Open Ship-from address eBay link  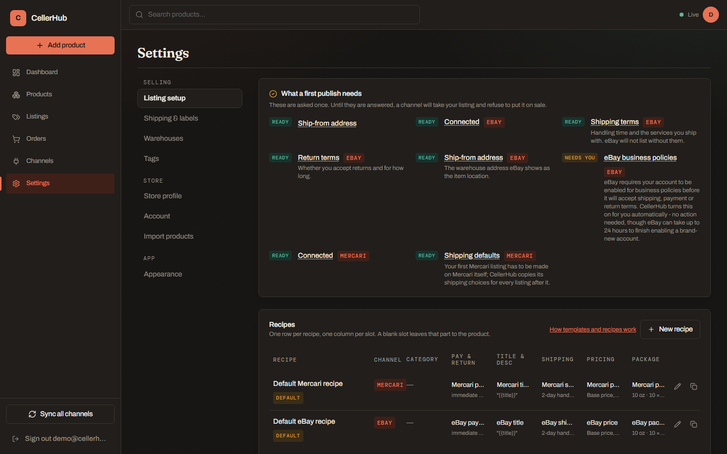pyautogui.click(x=474, y=158)
